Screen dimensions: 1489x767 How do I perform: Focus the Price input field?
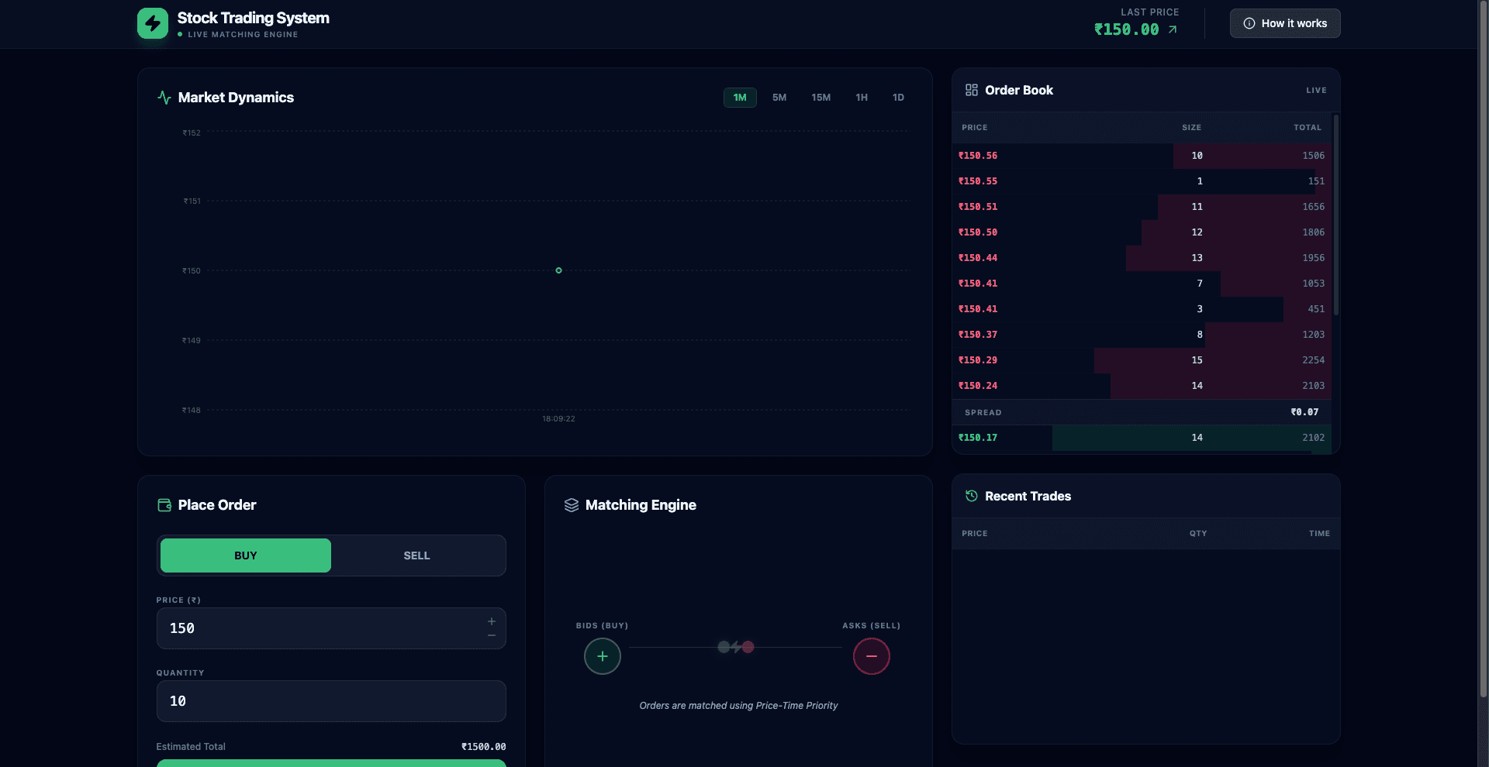coord(331,628)
